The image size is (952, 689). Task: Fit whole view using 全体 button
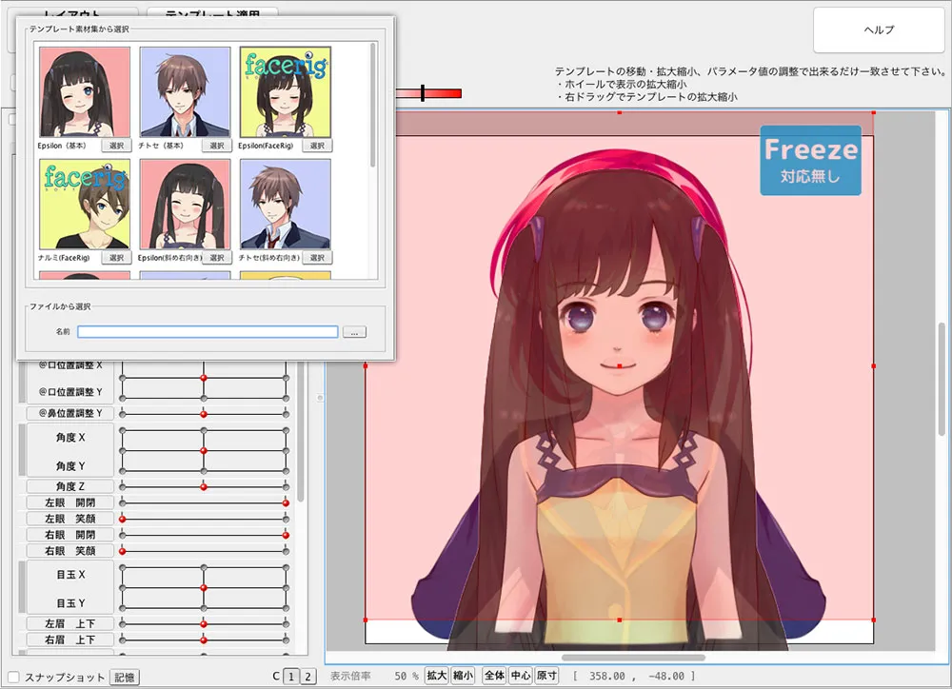(494, 676)
